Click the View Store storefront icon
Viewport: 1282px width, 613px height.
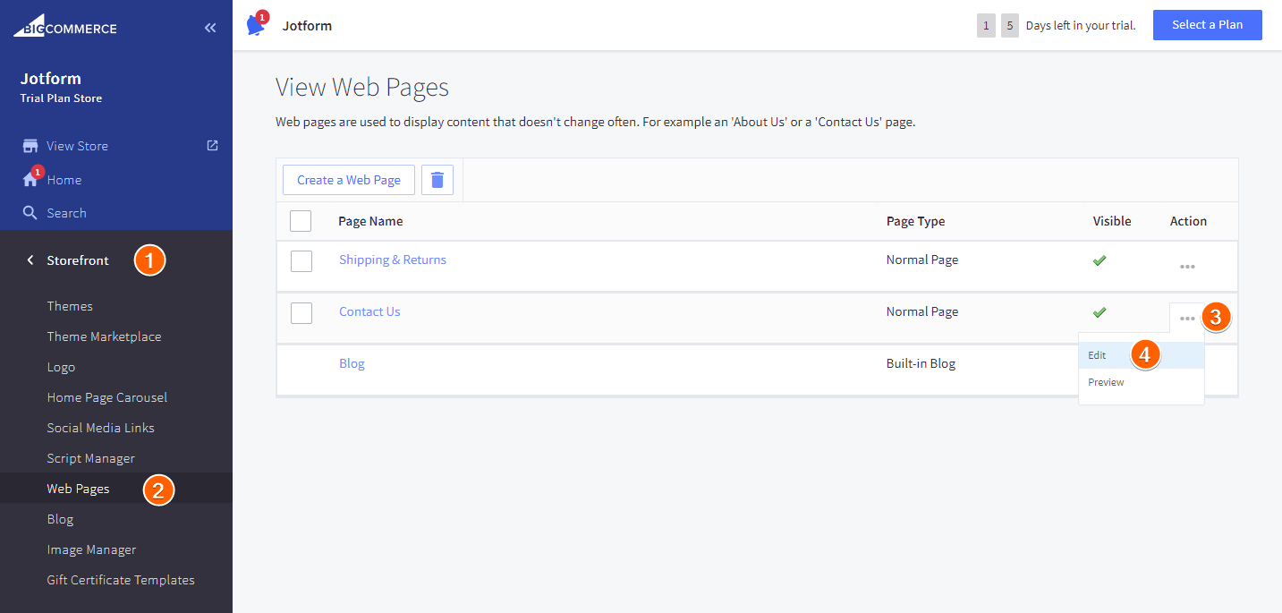pyautogui.click(x=30, y=146)
